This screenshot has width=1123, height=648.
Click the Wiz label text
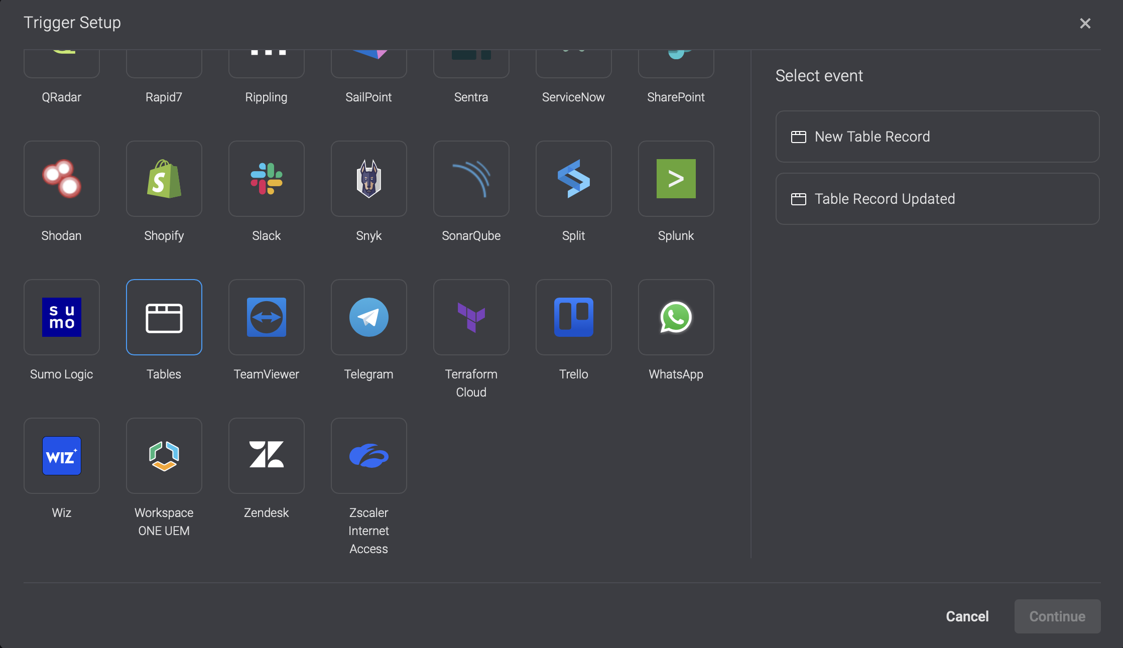pyautogui.click(x=62, y=513)
